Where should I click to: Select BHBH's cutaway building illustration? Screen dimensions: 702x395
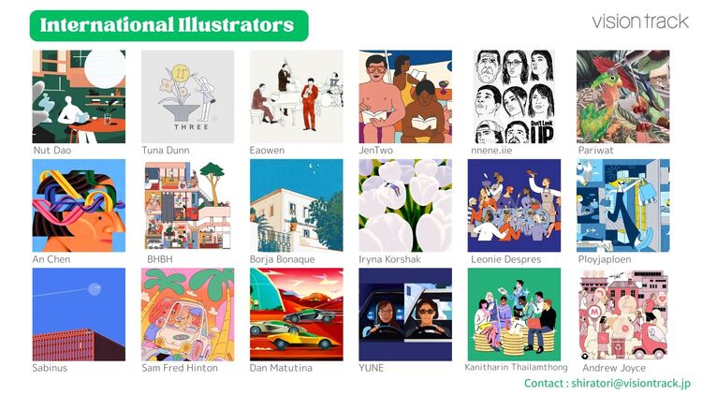tap(187, 206)
